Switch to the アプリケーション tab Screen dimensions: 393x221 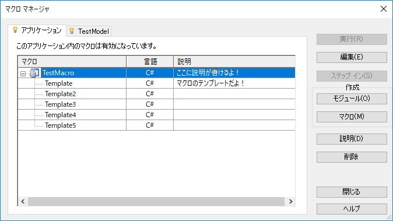(37, 30)
